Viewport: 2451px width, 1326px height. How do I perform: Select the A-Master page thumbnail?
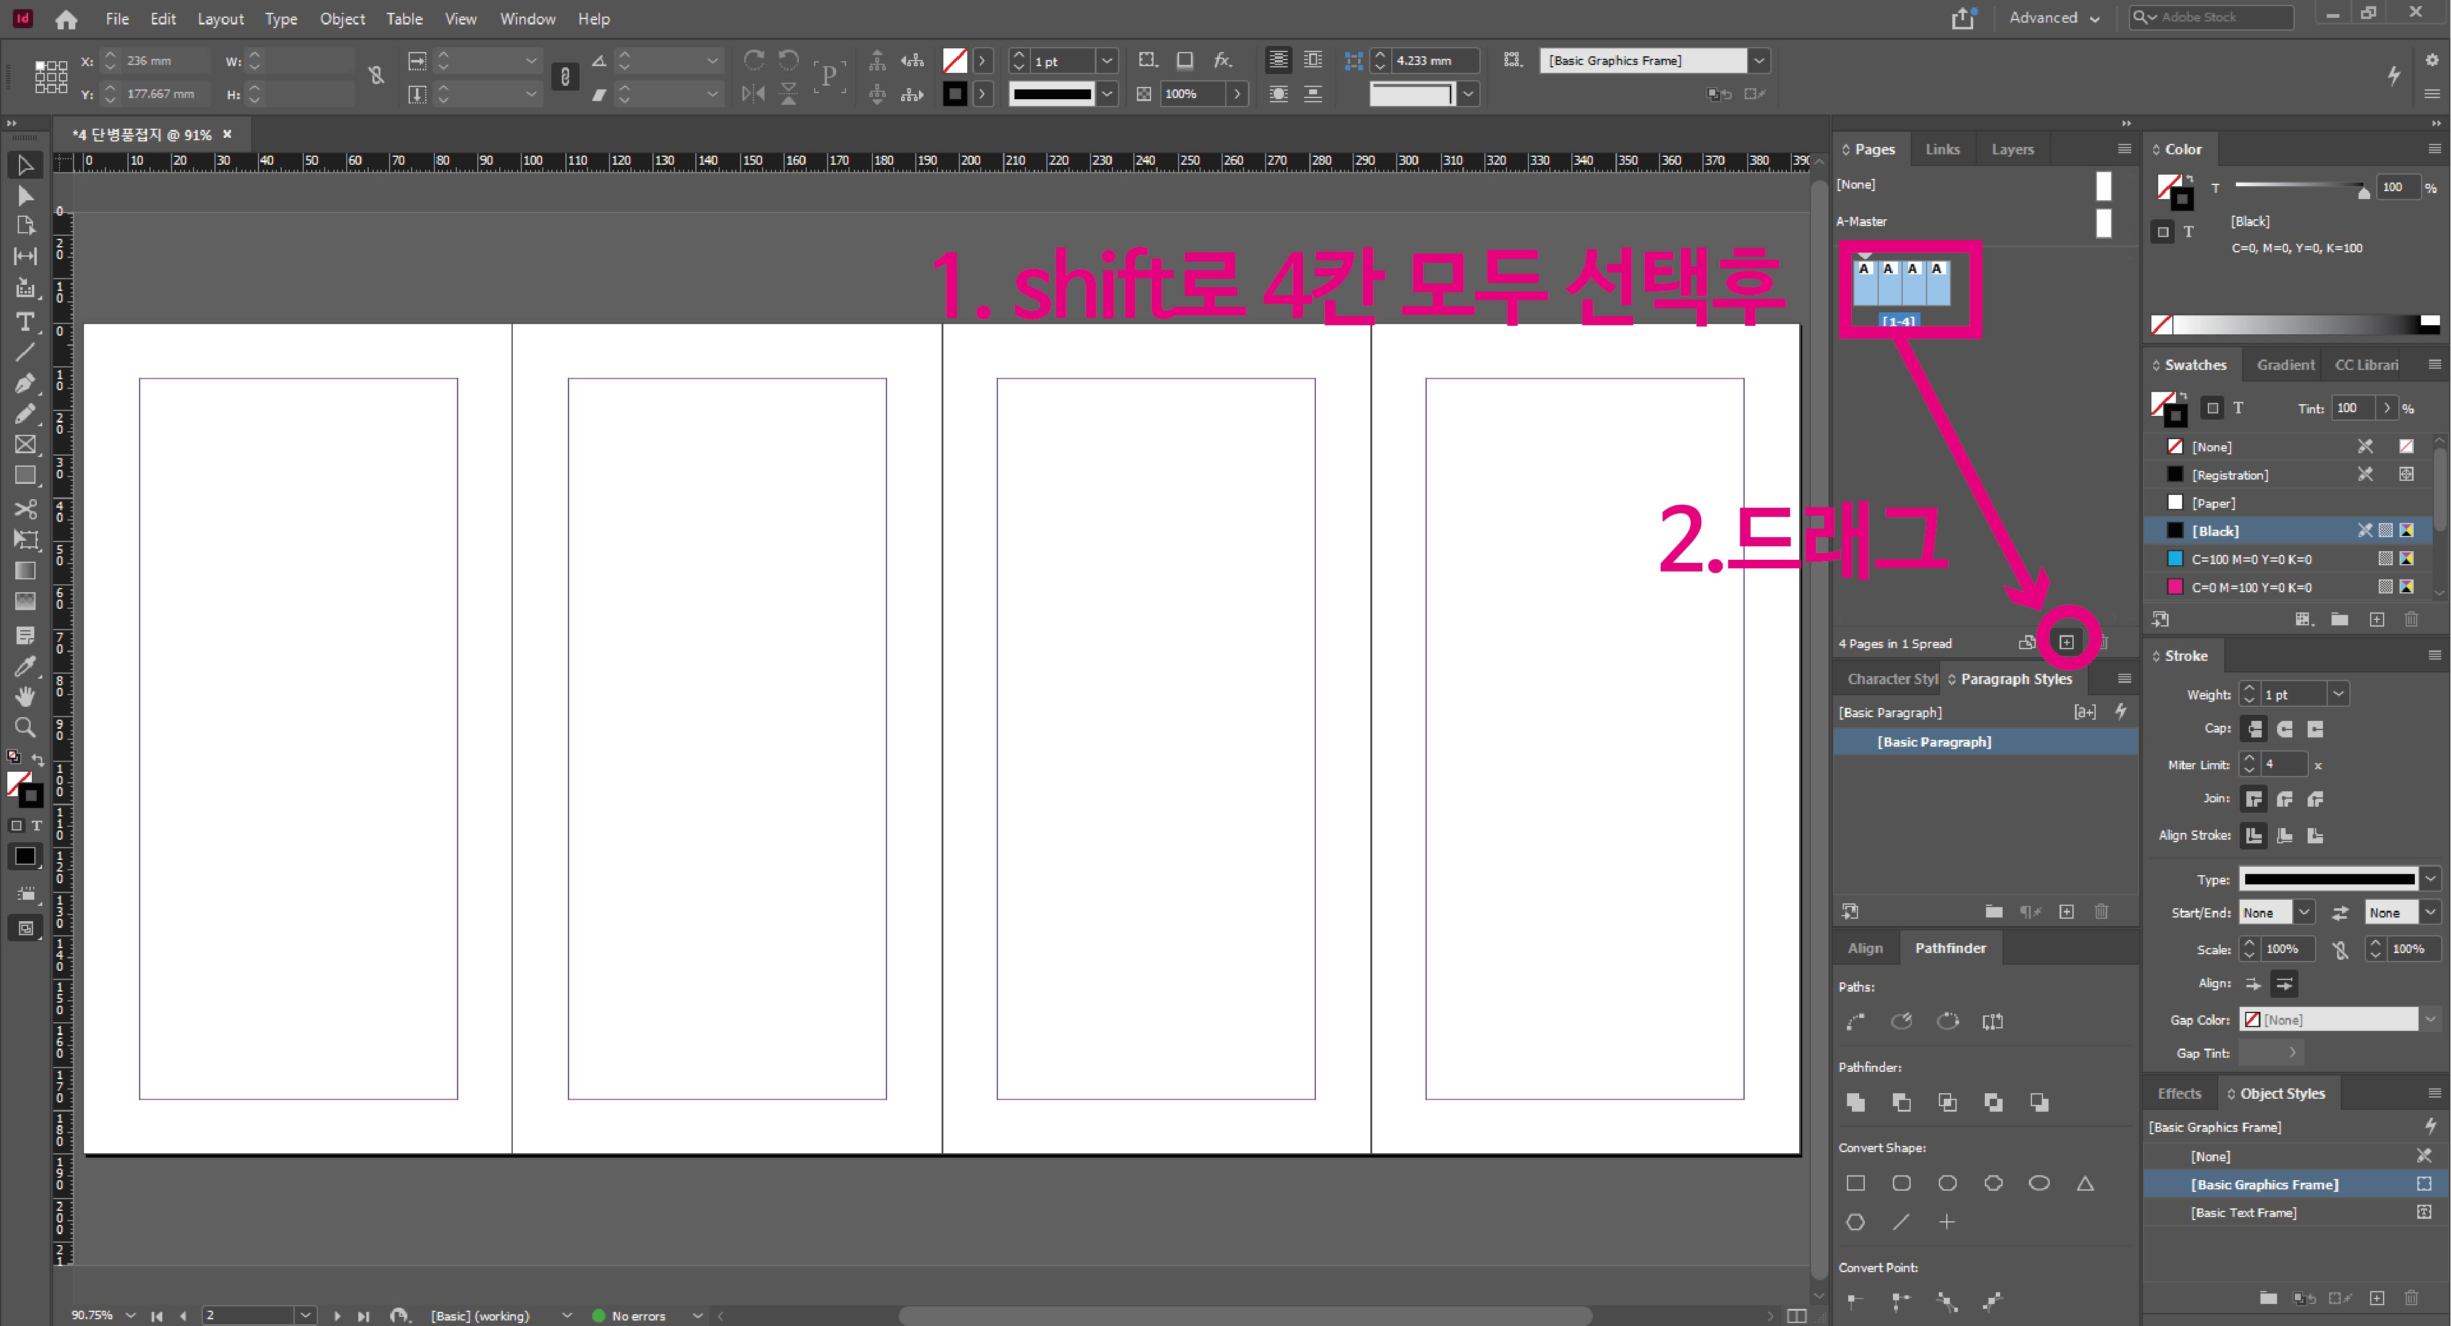pos(2103,222)
